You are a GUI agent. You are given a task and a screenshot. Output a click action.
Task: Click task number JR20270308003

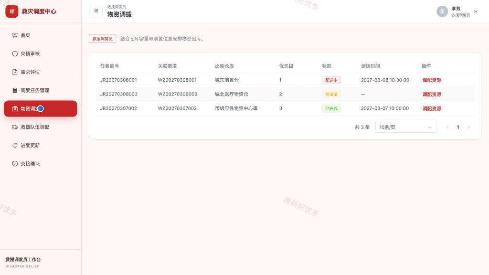(x=118, y=94)
